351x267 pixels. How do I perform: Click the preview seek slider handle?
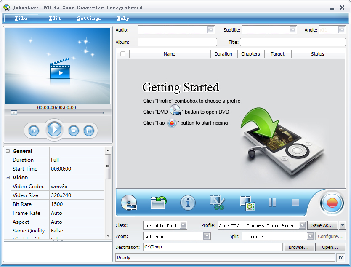click(x=14, y=113)
